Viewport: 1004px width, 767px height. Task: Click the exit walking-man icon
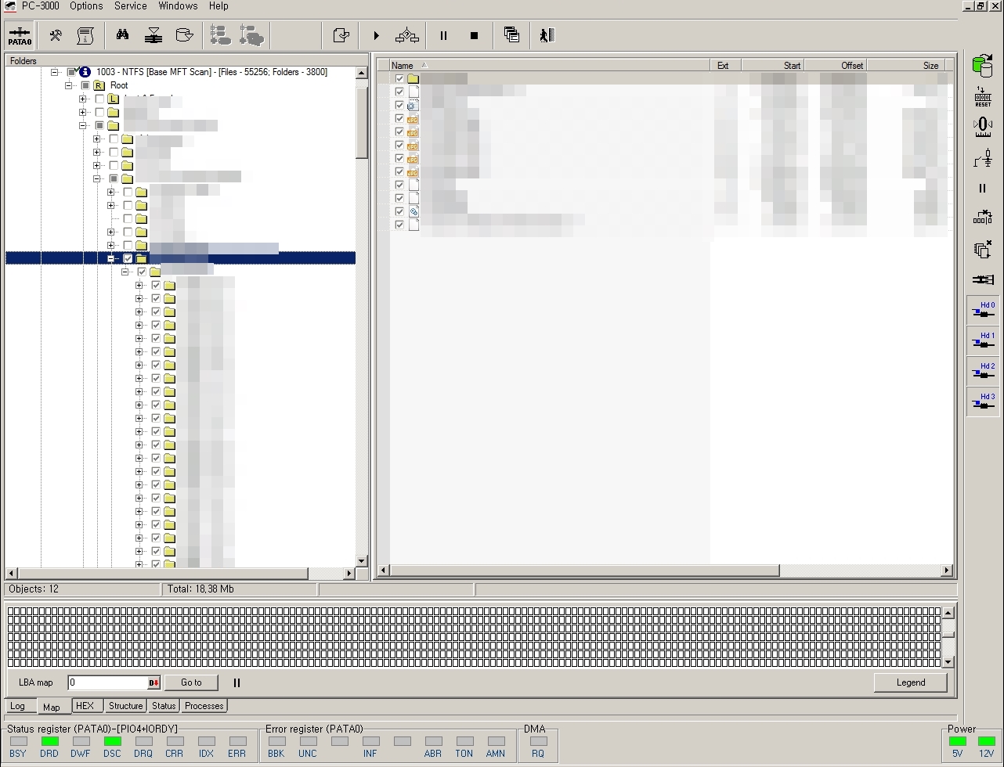547,35
